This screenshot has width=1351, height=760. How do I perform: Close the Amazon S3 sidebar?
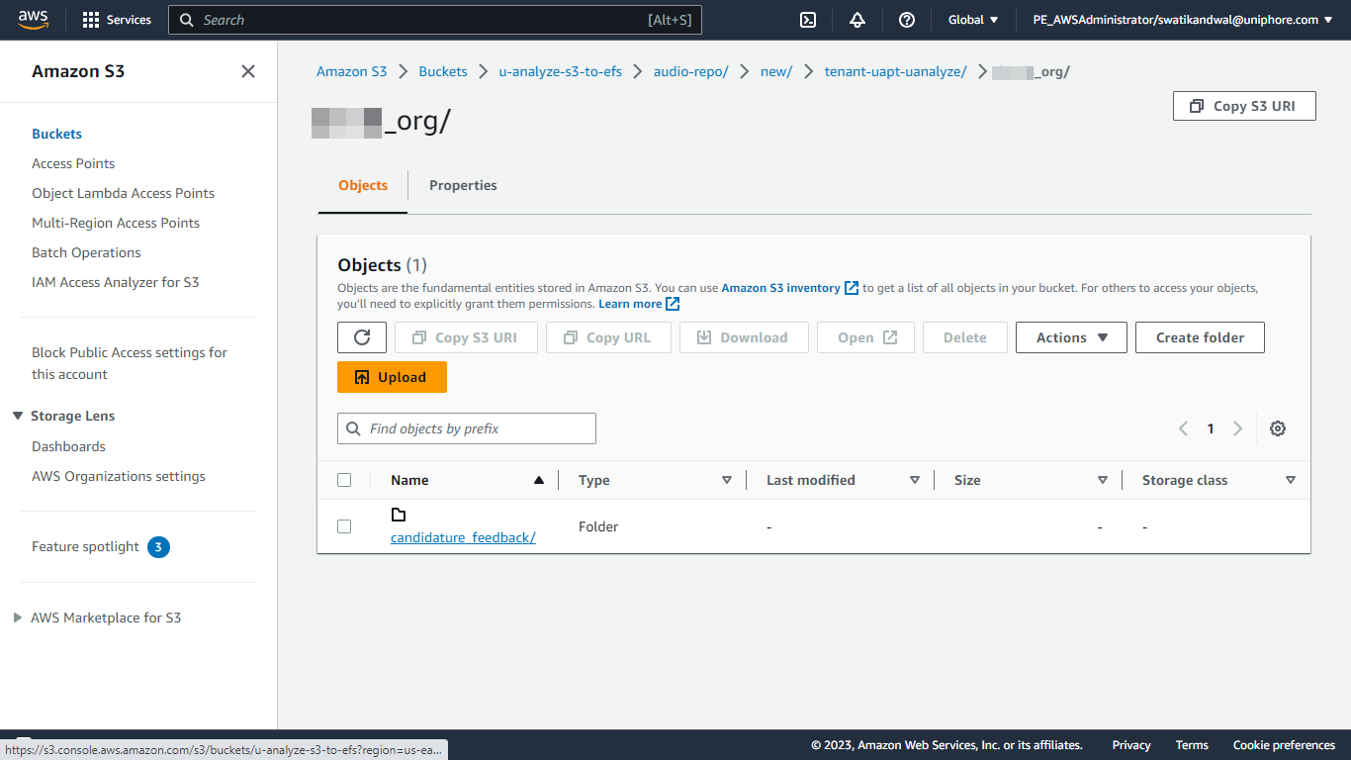click(x=248, y=71)
